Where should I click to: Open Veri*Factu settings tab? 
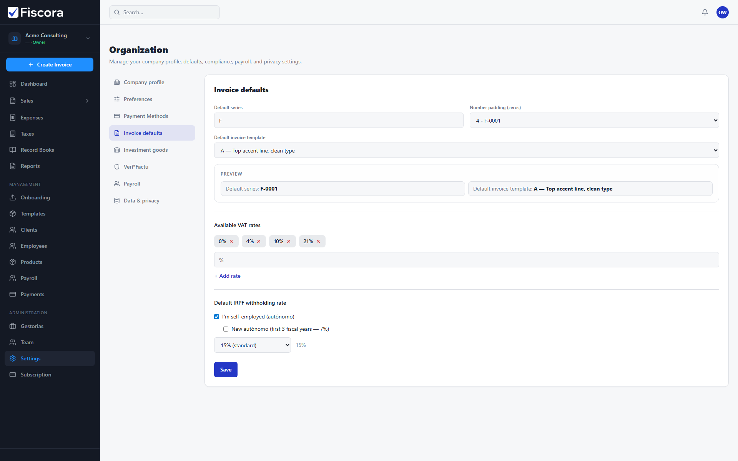coord(152,167)
